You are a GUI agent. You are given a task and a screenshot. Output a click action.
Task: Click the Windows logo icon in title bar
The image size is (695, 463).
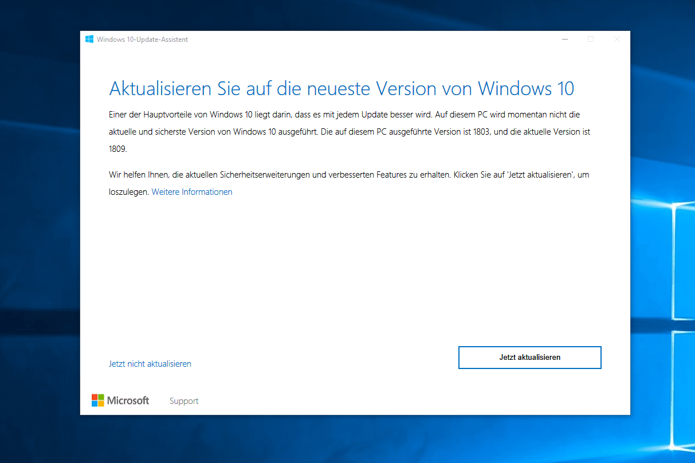(89, 40)
